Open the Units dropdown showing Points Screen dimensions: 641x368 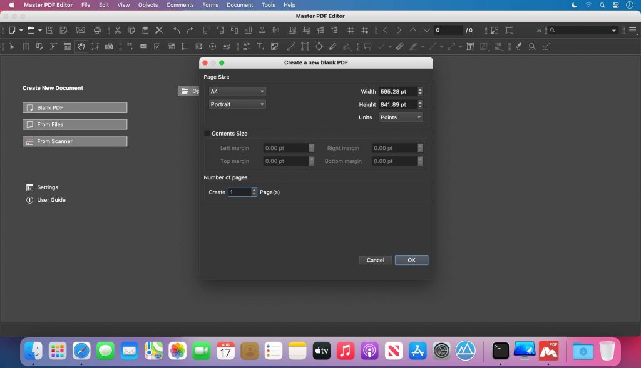click(x=400, y=117)
